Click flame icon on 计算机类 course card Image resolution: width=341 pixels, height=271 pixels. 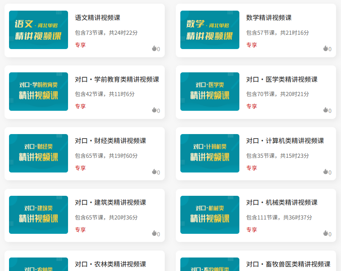coord(325,172)
